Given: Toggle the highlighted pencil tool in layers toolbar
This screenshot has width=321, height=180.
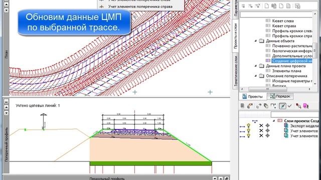Looking at the screenshot, I should [x=282, y=105].
